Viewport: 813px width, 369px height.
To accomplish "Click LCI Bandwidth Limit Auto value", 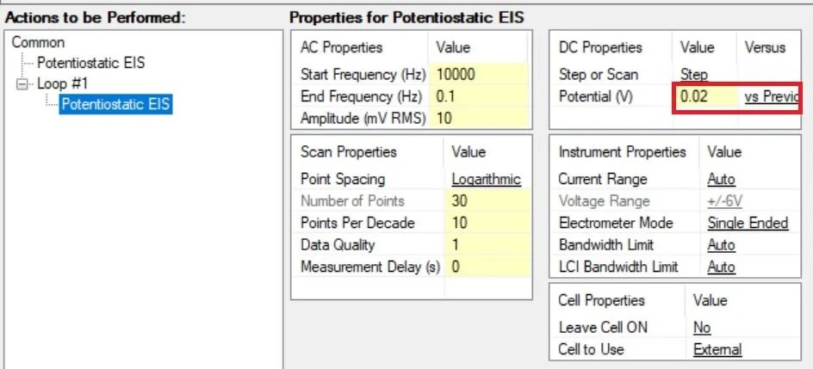I will pyautogui.click(x=721, y=267).
